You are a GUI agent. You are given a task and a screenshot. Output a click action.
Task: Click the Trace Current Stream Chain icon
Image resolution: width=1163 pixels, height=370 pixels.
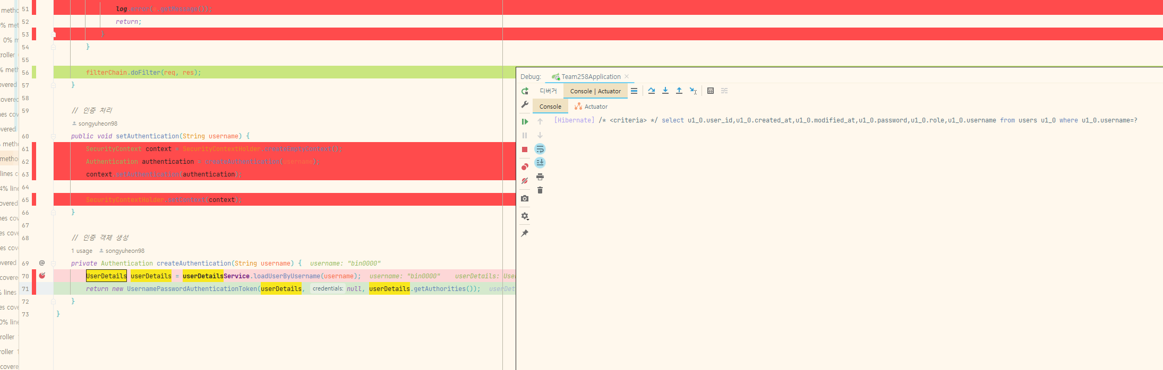click(x=724, y=91)
